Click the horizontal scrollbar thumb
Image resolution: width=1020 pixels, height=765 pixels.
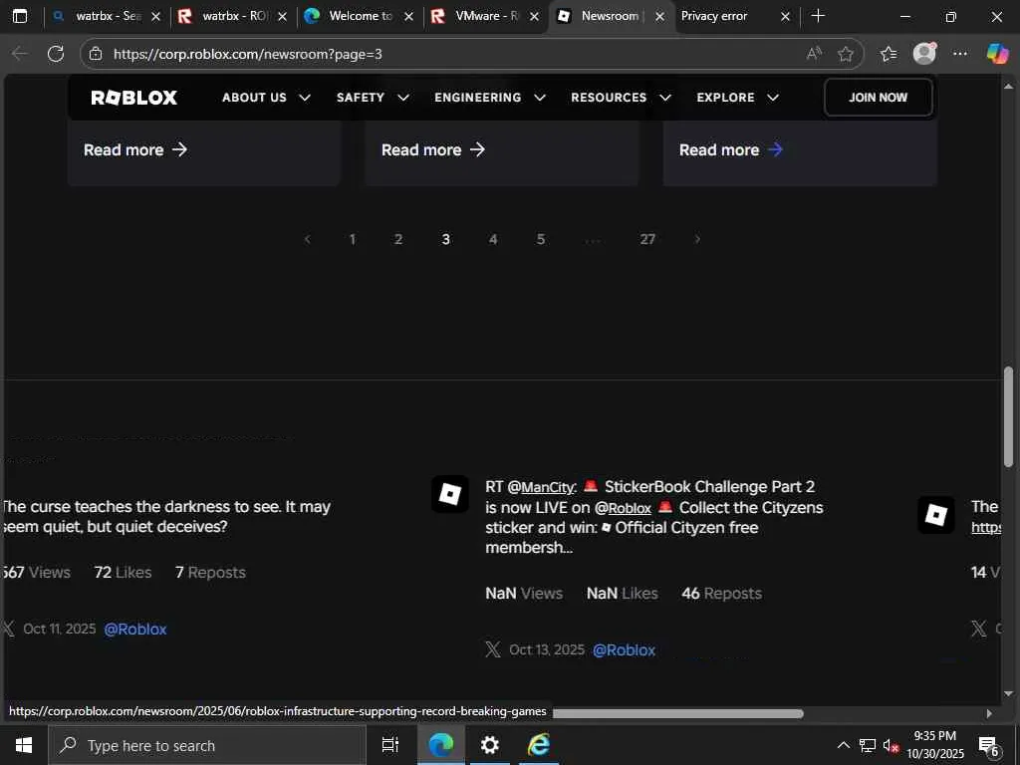tap(677, 713)
